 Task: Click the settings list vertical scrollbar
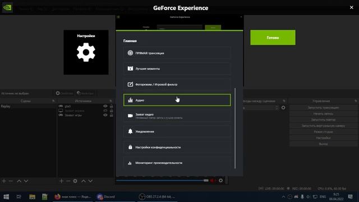point(235,128)
